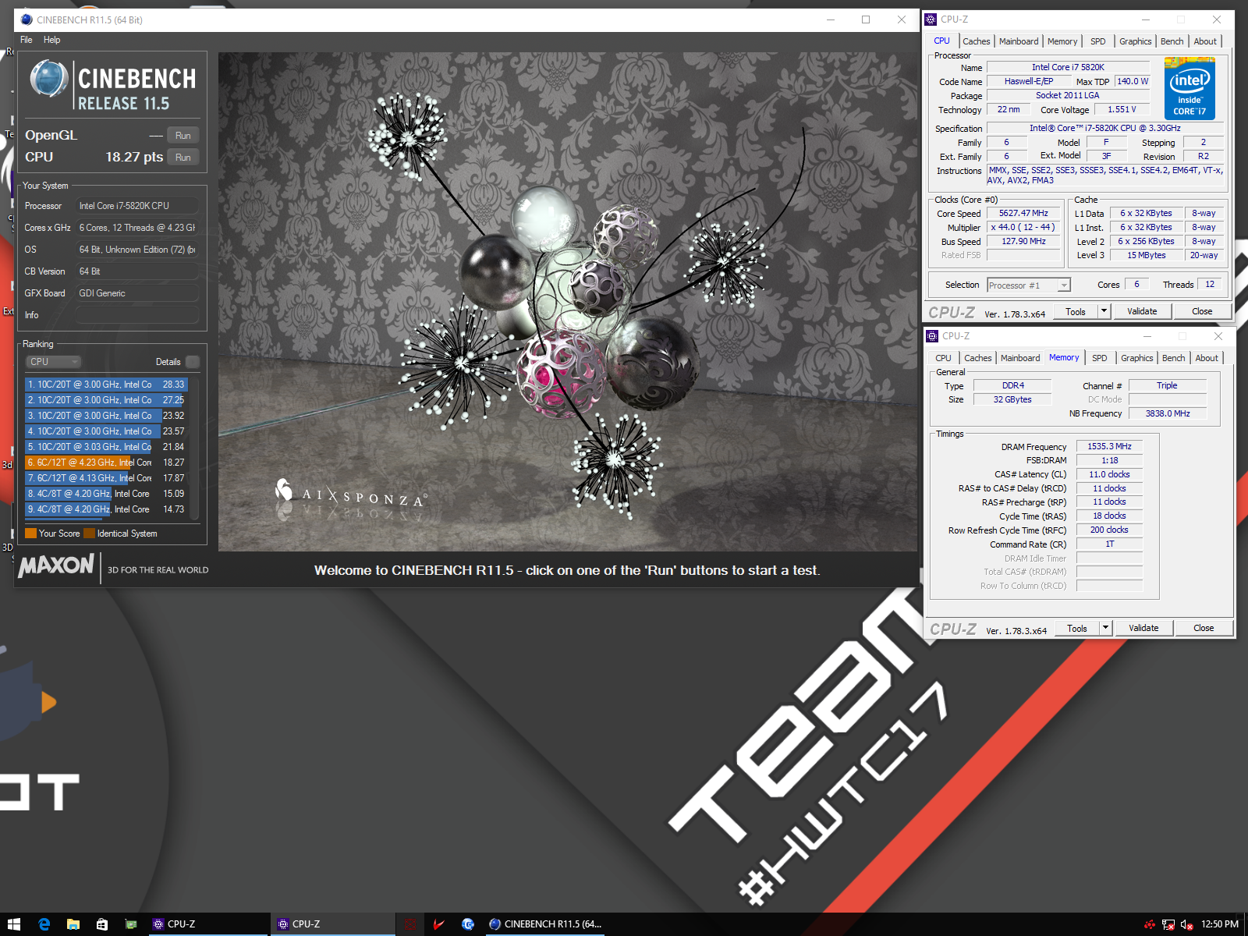Select the Caches tab in lower CPU-Z
The height and width of the screenshot is (936, 1248).
(x=978, y=358)
